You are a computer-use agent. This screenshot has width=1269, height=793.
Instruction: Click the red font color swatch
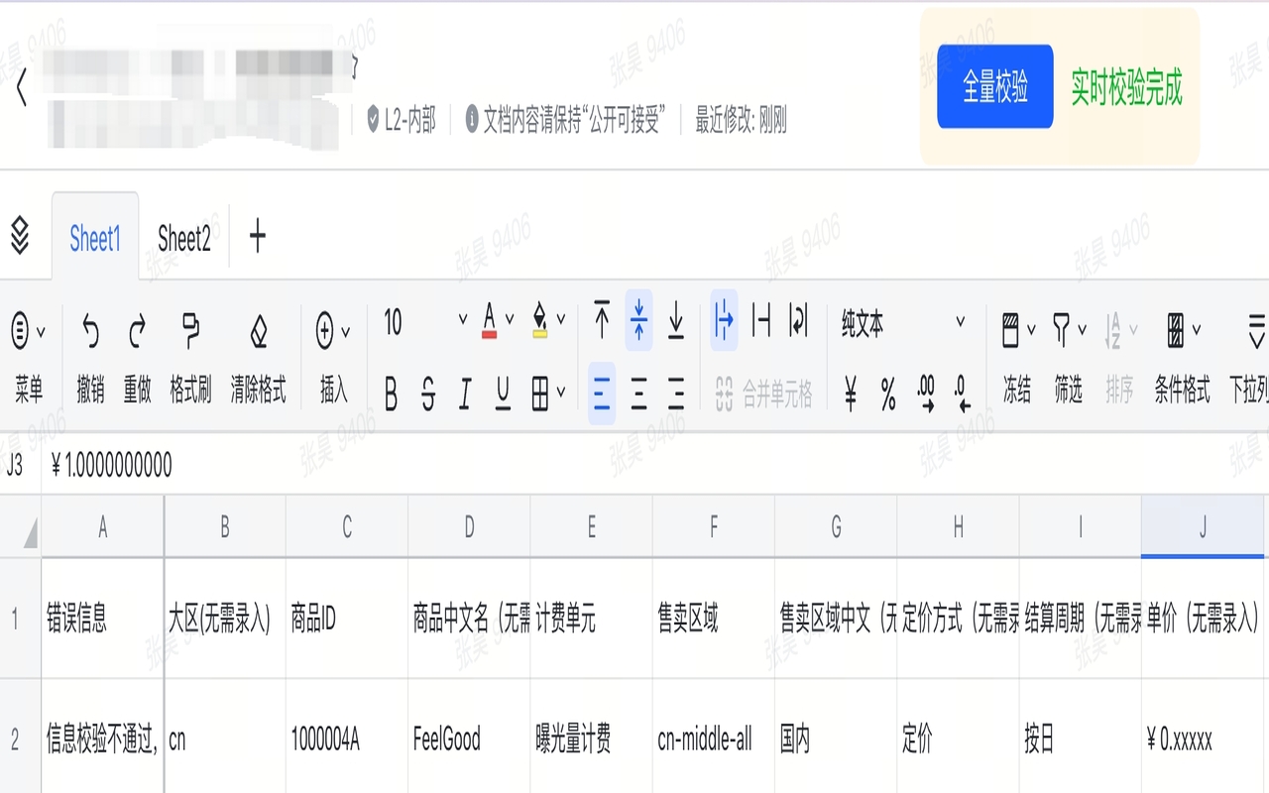click(x=489, y=321)
